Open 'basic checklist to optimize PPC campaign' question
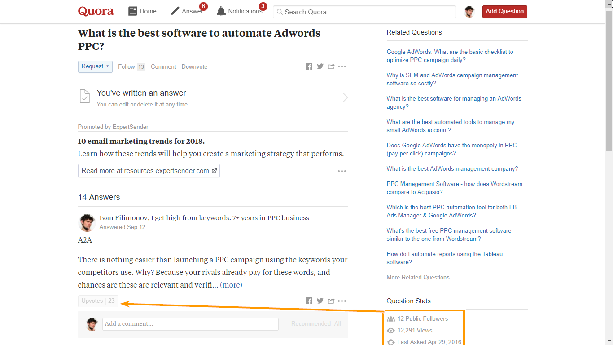Screen dimensions: 613x345 pos(450,56)
